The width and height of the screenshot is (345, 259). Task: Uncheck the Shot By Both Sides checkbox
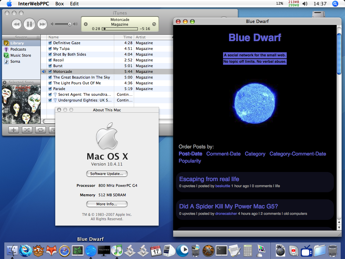50,54
